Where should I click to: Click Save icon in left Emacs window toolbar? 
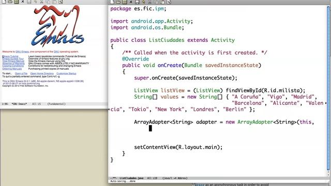click(x=29, y=2)
